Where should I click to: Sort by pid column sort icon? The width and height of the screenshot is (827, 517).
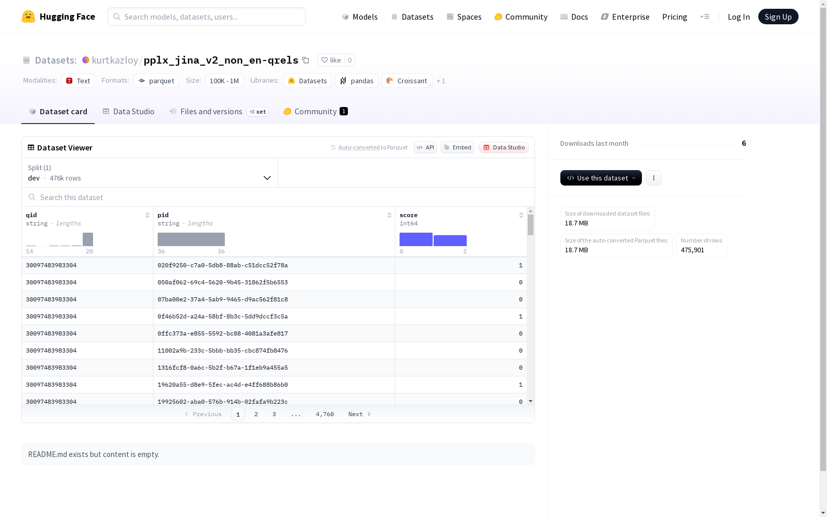click(x=389, y=215)
